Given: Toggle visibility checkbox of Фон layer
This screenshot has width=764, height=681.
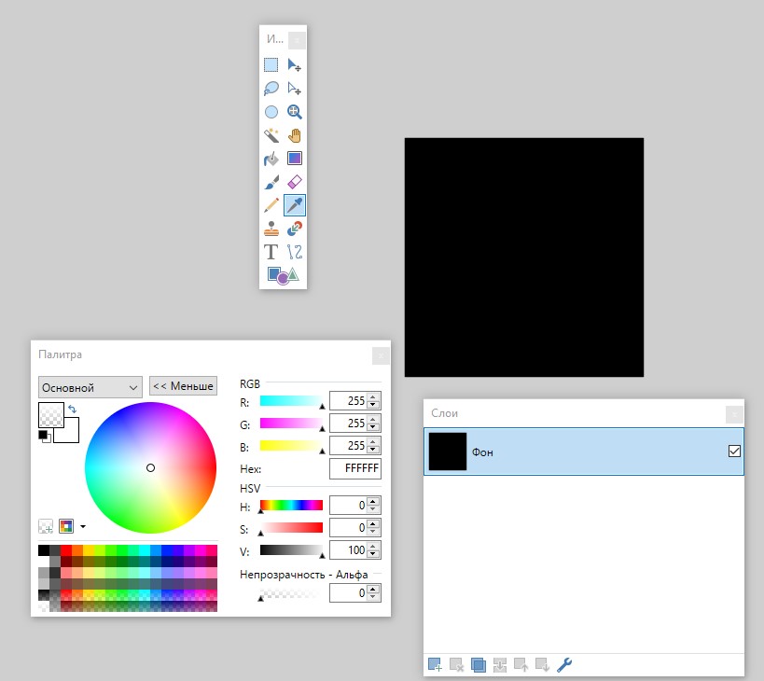Looking at the screenshot, I should pos(734,452).
